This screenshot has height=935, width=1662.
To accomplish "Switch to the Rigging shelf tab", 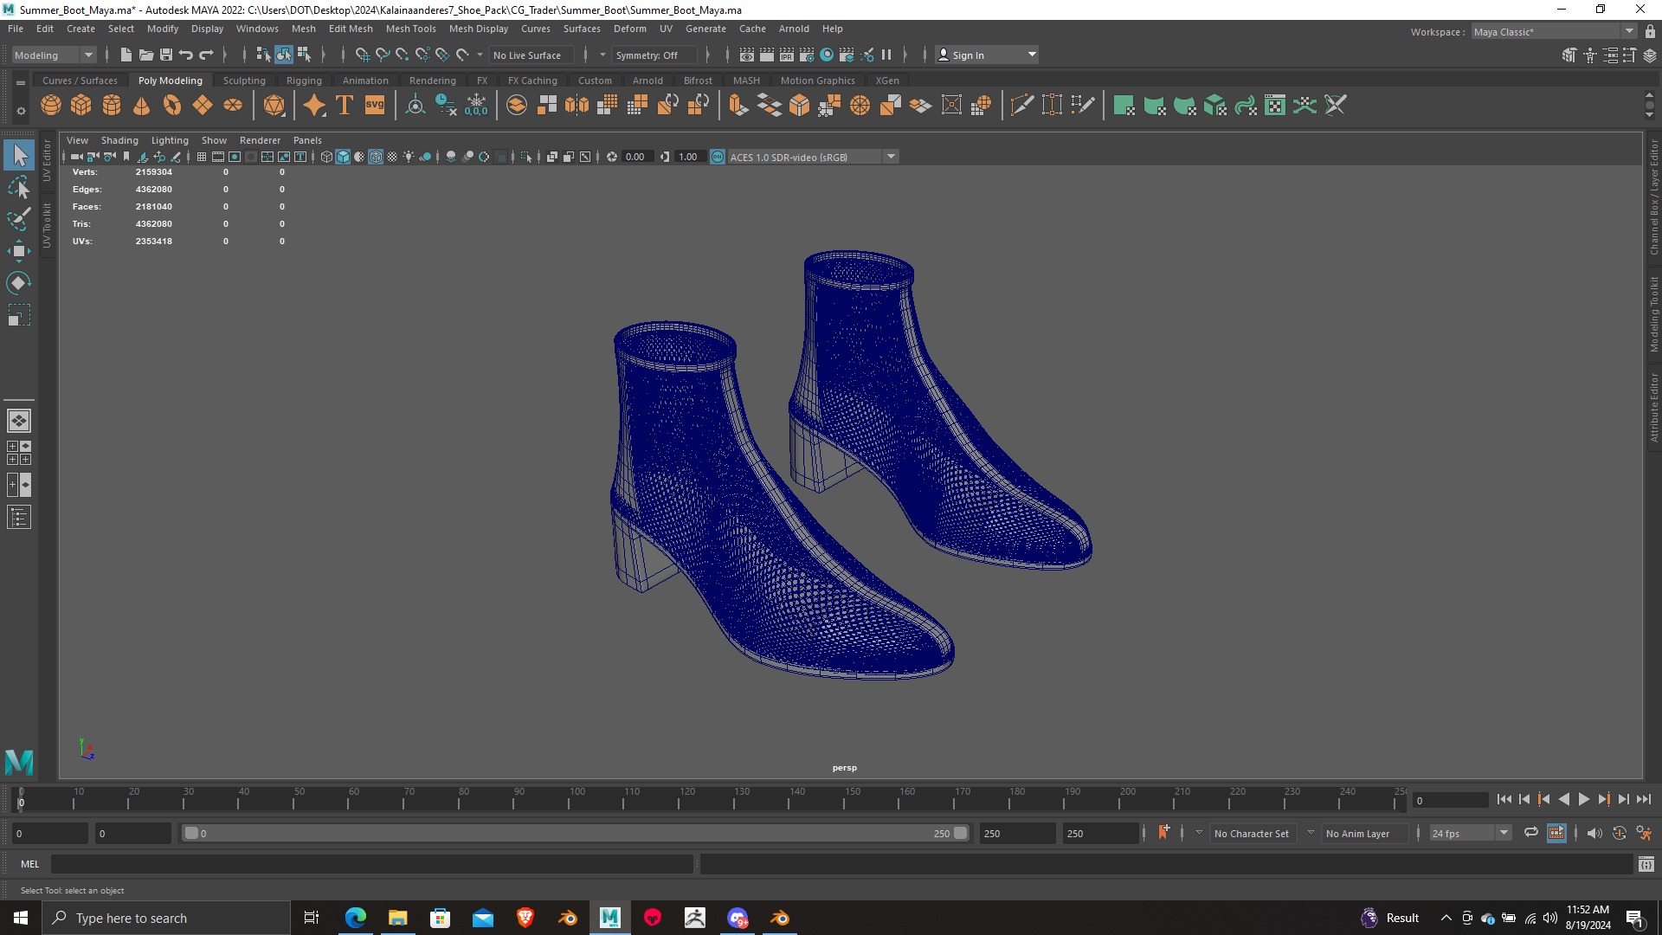I will click(304, 81).
